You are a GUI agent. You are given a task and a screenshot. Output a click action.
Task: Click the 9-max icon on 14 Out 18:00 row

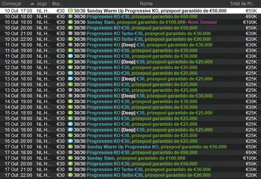click(70, 96)
